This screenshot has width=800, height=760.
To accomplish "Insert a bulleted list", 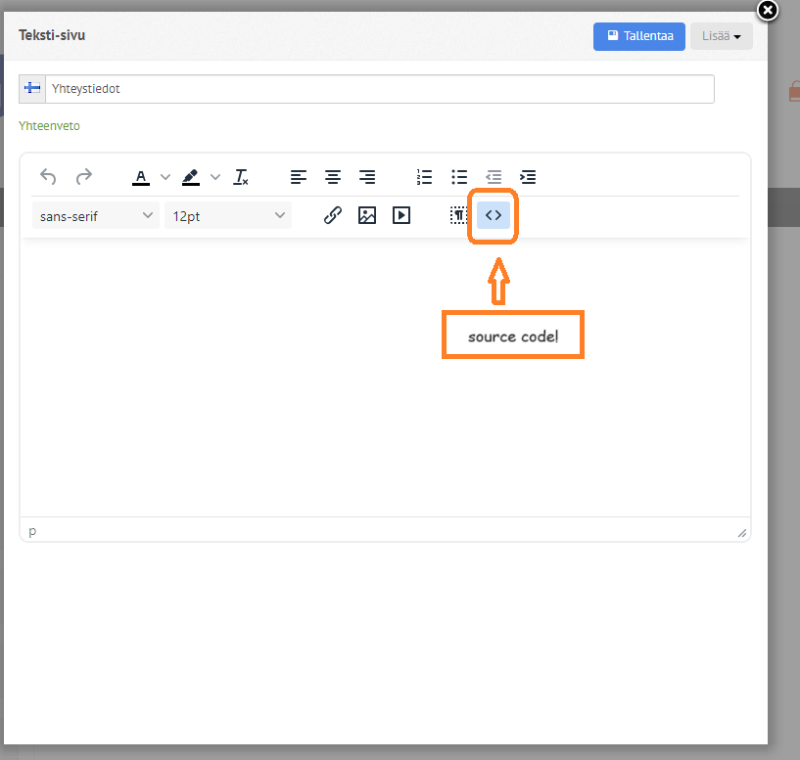I will [459, 177].
